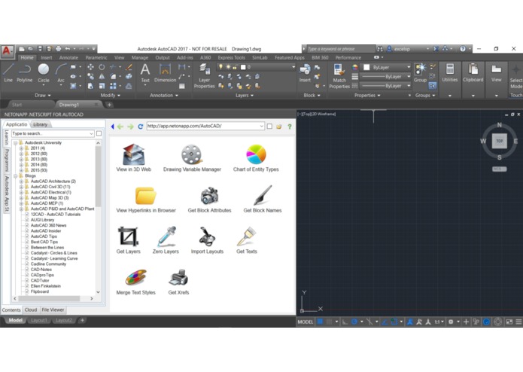Viewport: 523px width, 372px height.
Task: Open AutoCAD Tips blog entry
Action: coord(44,236)
